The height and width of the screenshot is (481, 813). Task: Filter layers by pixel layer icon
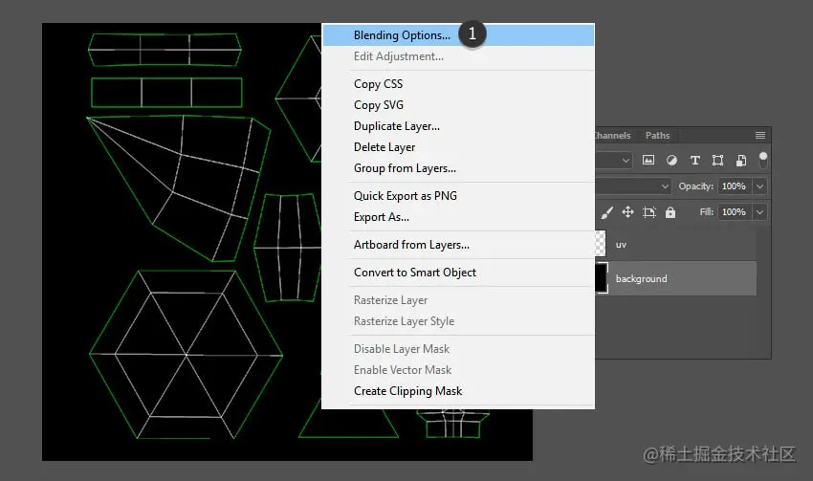648,160
